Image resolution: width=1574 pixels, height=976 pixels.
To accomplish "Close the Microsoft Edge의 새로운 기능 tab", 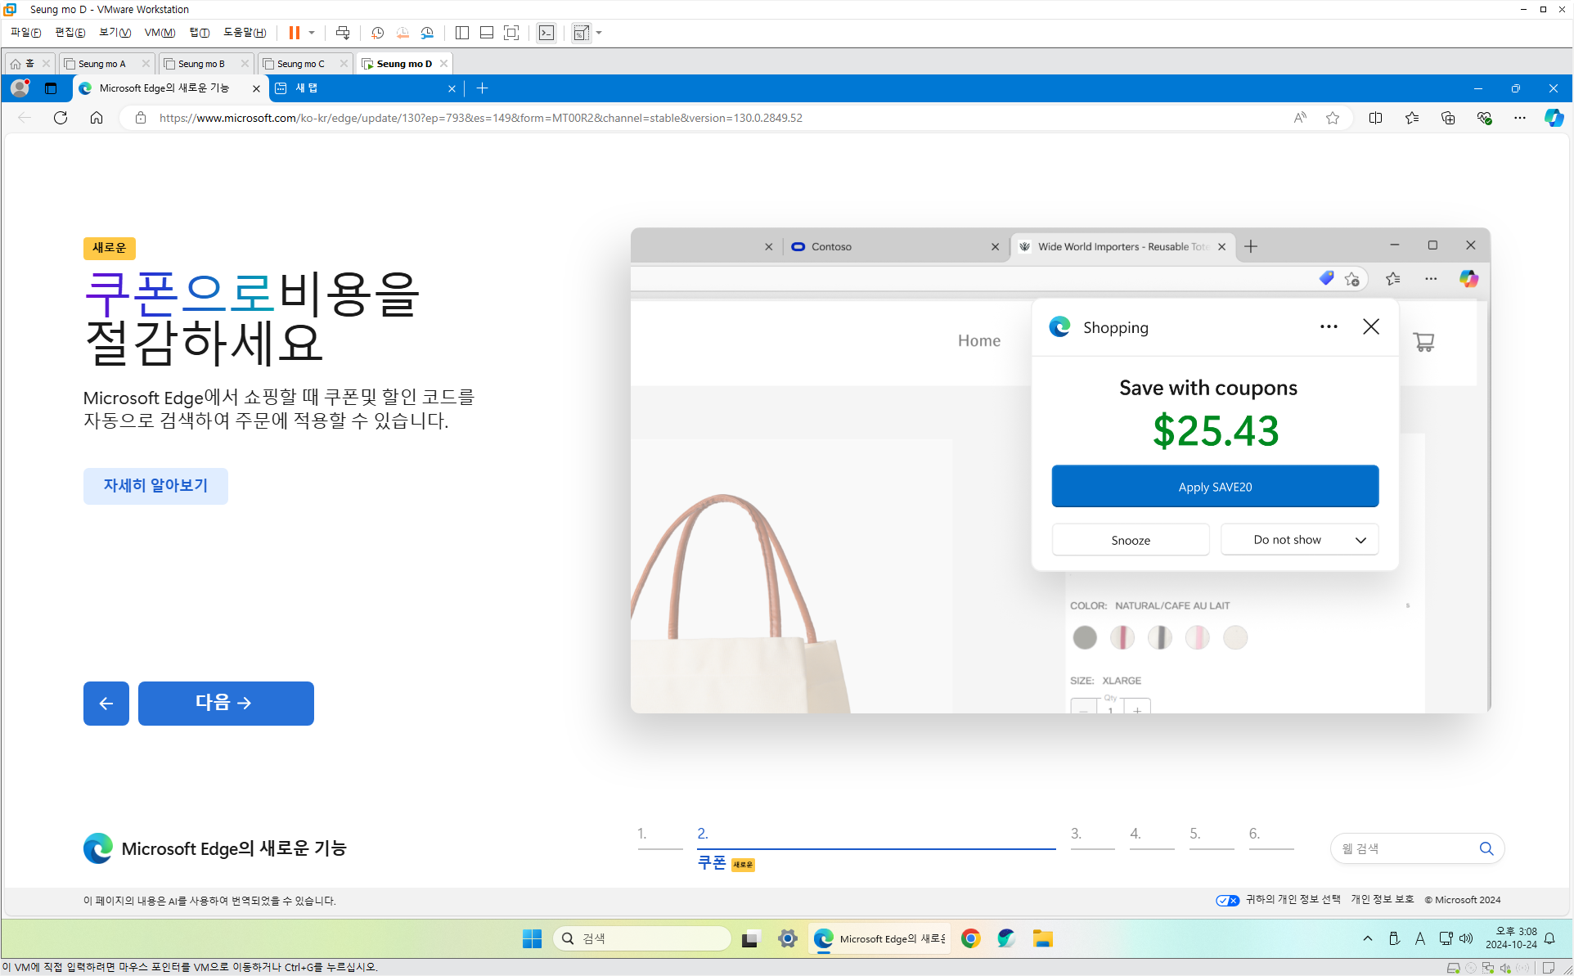I will (x=256, y=88).
